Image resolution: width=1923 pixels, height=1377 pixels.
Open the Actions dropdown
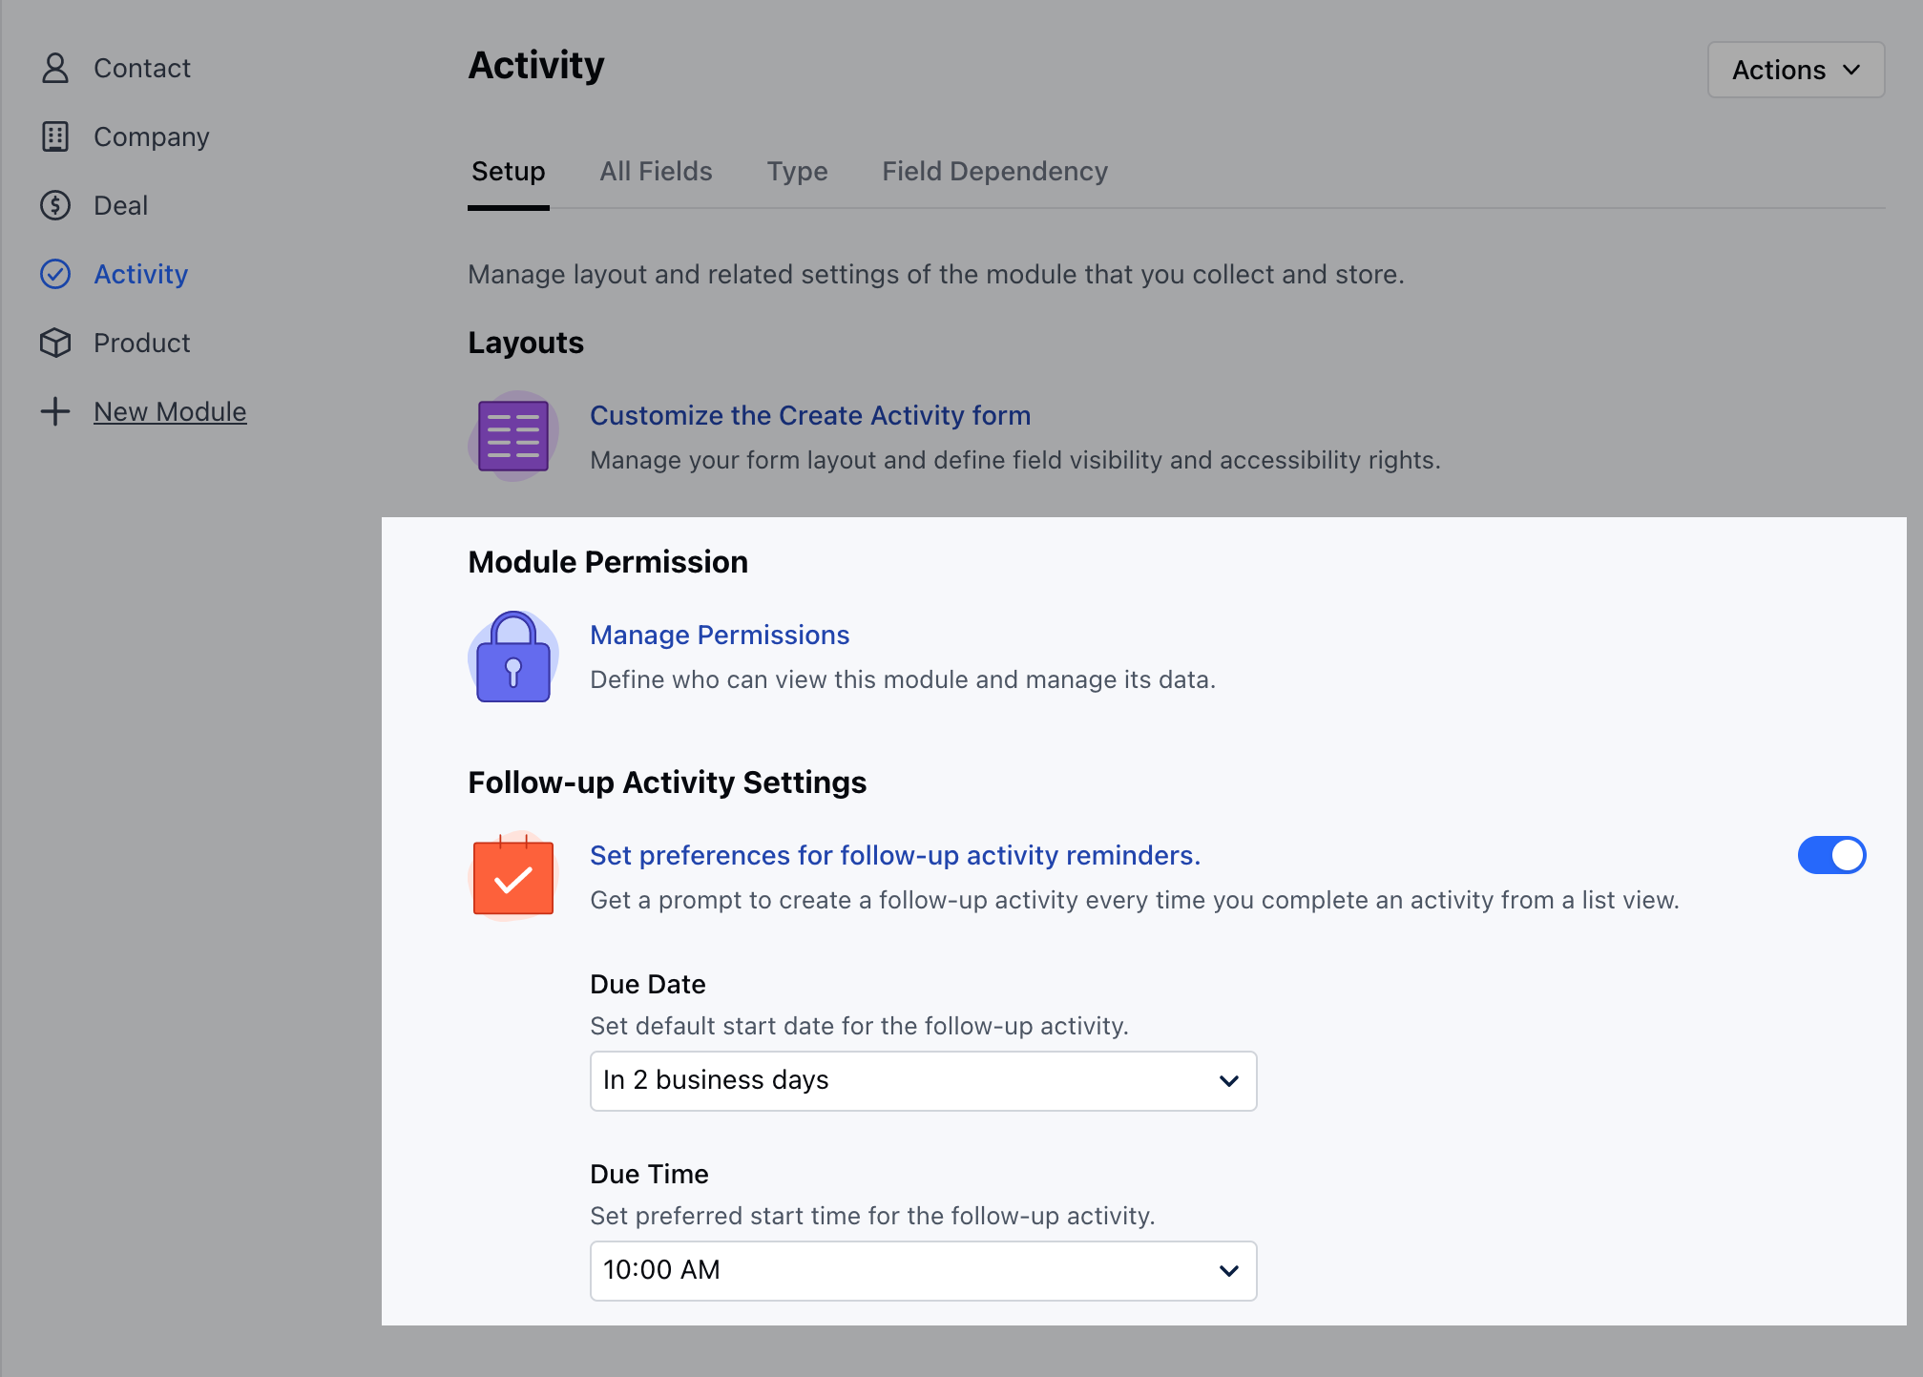point(1795,70)
